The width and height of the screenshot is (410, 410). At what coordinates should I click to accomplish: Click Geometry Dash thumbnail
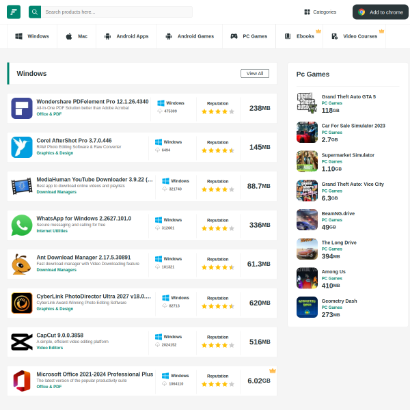(307, 307)
